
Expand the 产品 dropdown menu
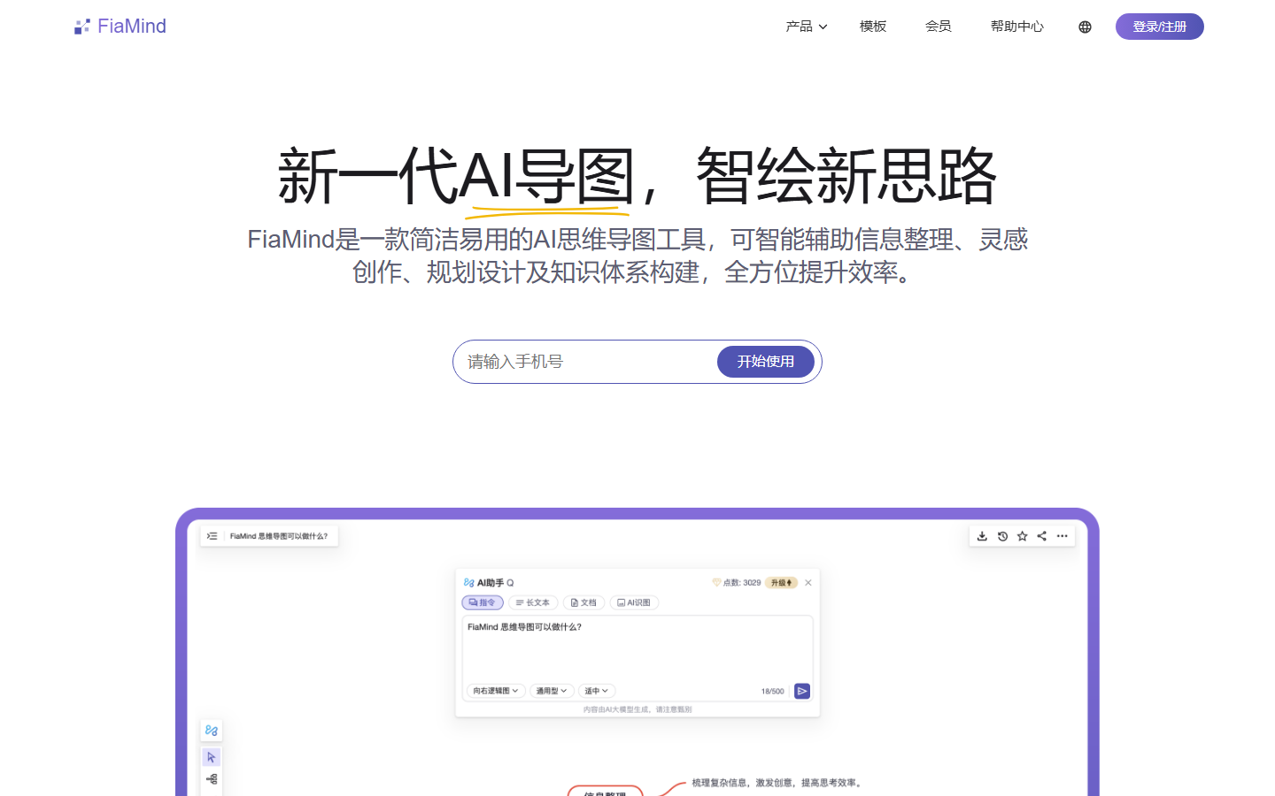(807, 27)
